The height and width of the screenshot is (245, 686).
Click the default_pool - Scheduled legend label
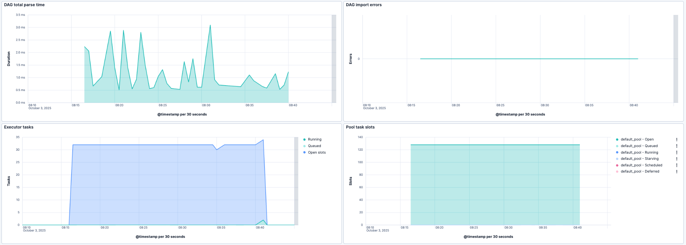pos(641,165)
